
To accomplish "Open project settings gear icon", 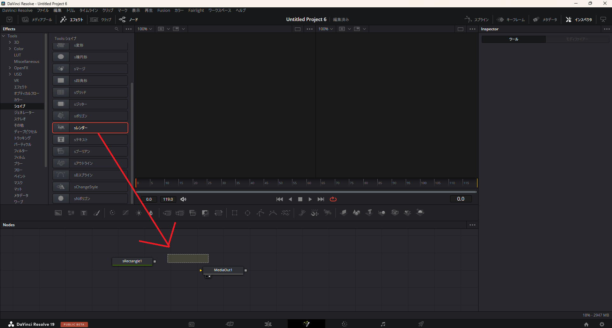I will pos(602,324).
